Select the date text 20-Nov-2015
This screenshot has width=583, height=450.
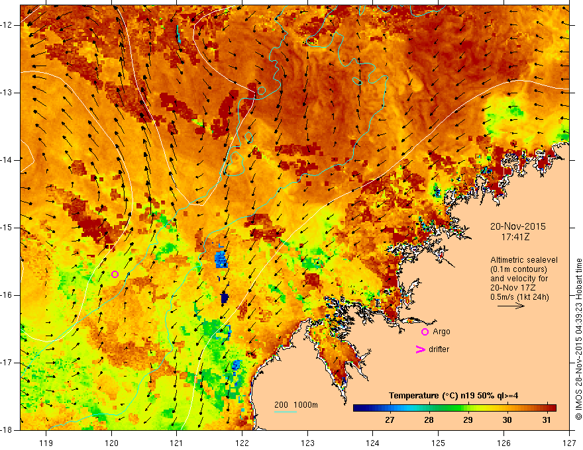(x=517, y=226)
